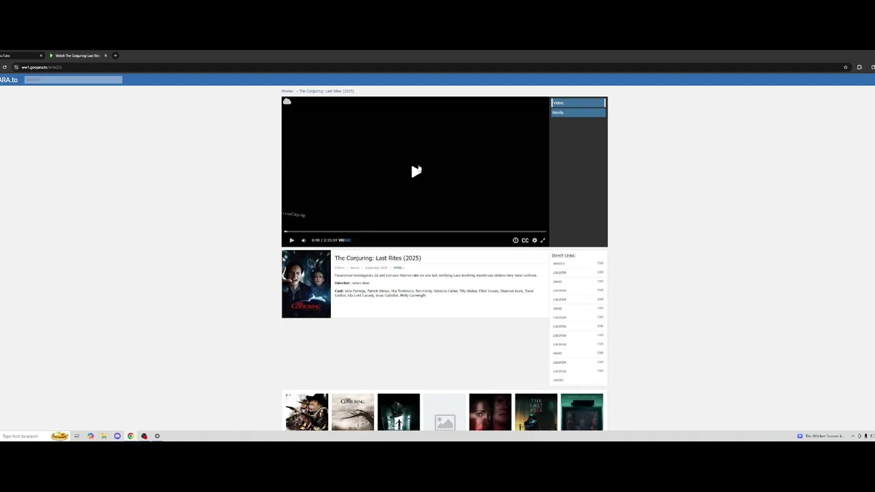Expand hidden system tray icons chevron

852,436
